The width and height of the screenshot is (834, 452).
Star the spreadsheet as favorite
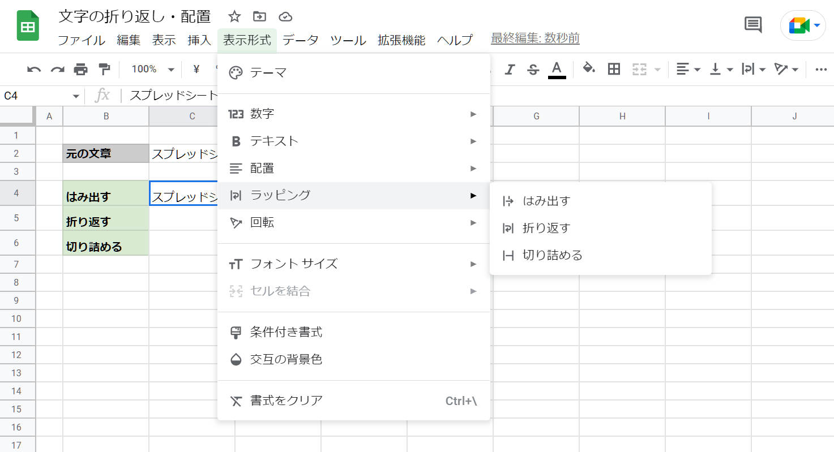point(233,16)
